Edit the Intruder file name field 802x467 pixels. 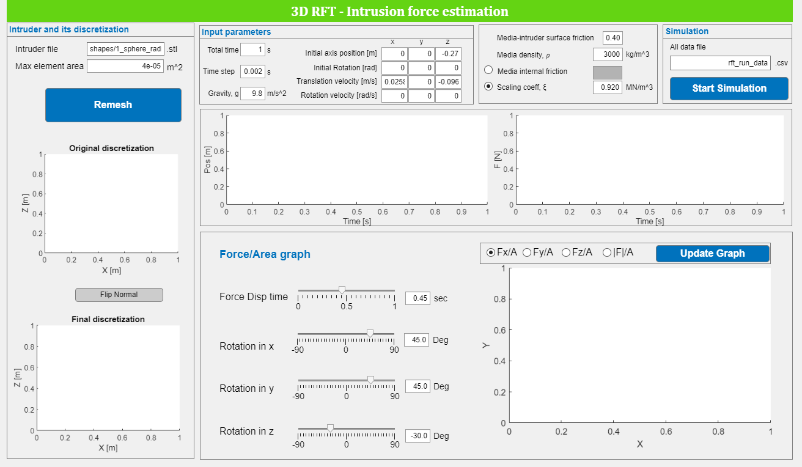125,49
